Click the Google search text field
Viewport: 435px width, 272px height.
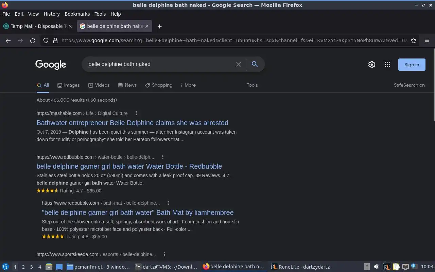point(160,64)
